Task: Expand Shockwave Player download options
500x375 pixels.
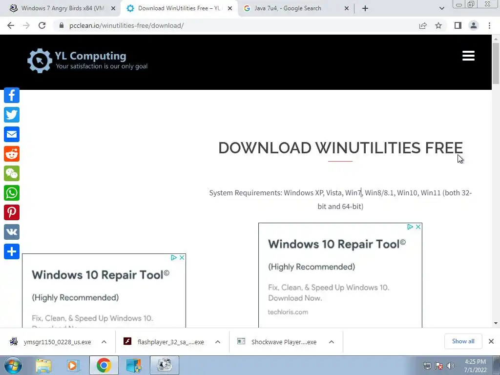Action: tap(332, 342)
